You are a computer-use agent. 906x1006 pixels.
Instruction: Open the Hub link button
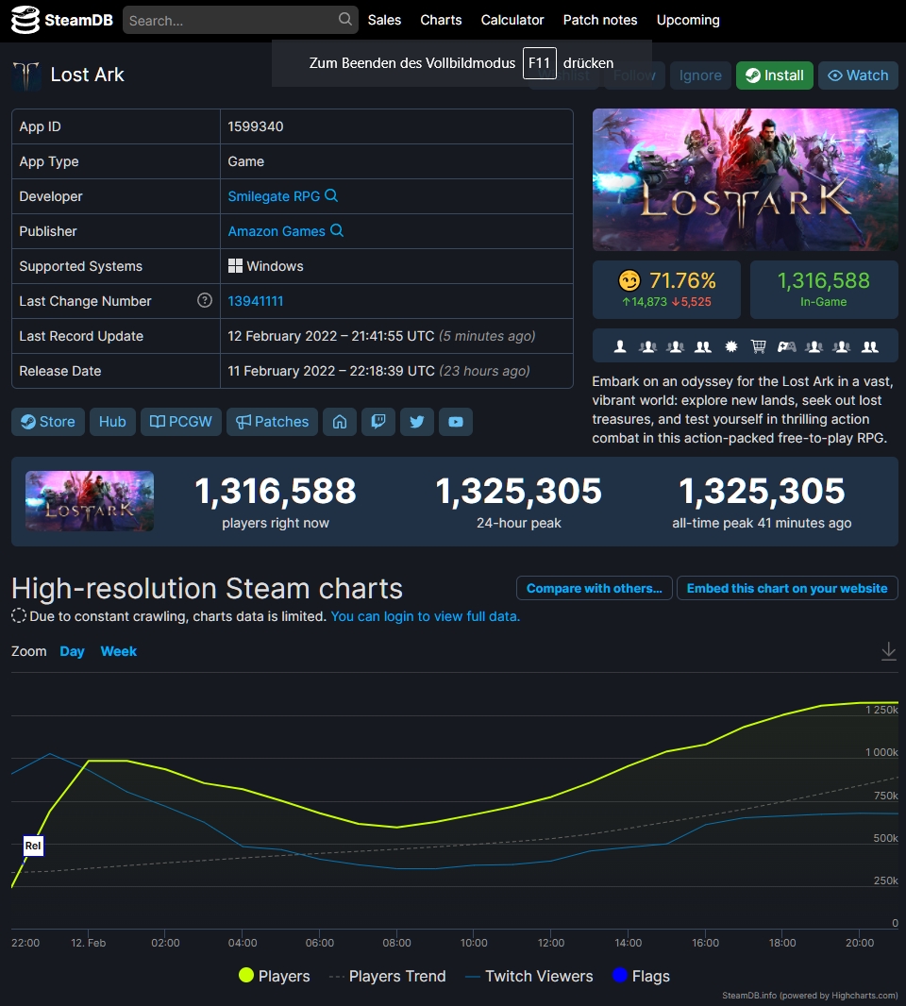point(112,422)
